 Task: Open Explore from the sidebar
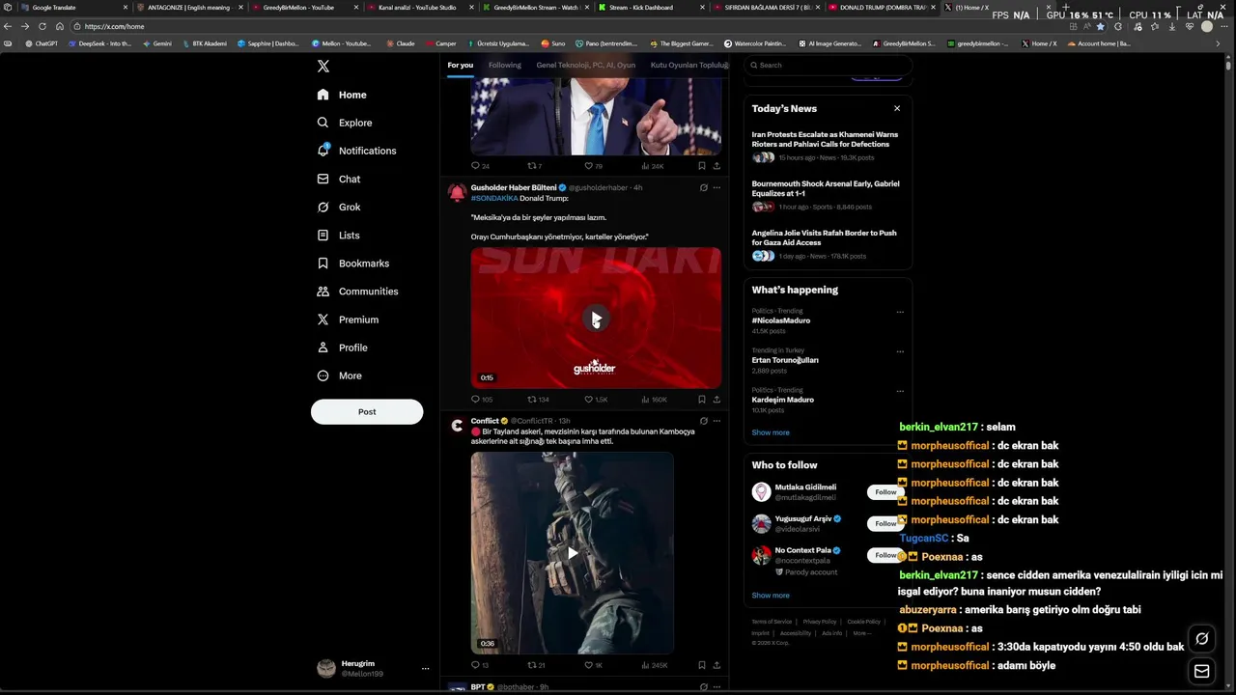pos(345,123)
